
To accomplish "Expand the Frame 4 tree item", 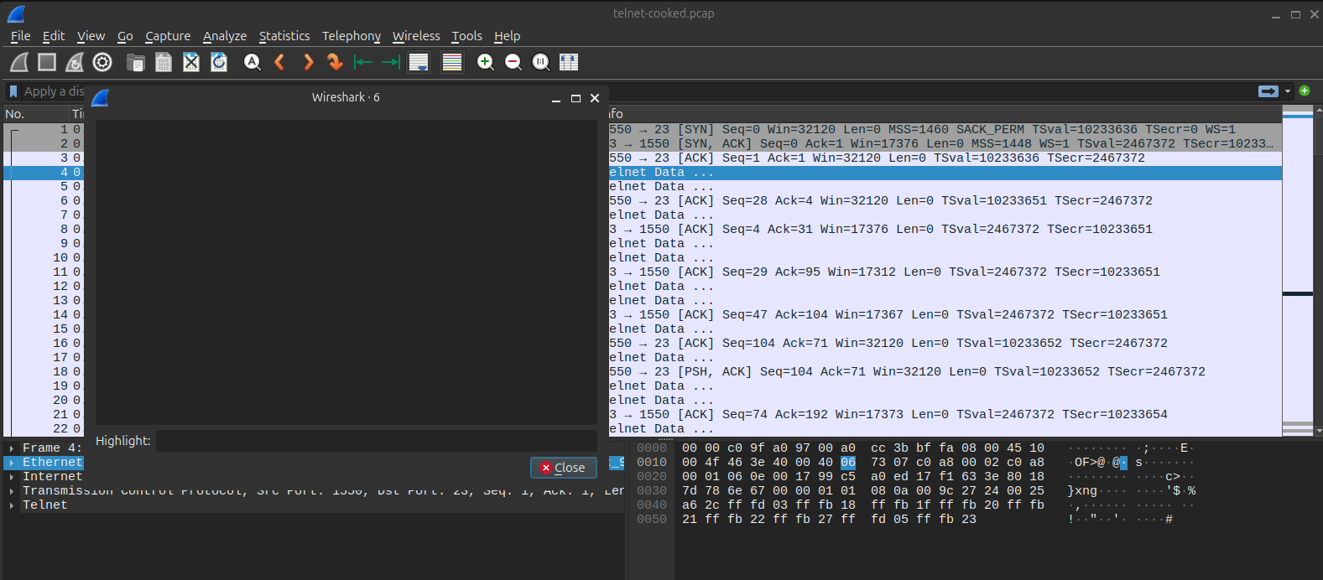I will (x=12, y=448).
